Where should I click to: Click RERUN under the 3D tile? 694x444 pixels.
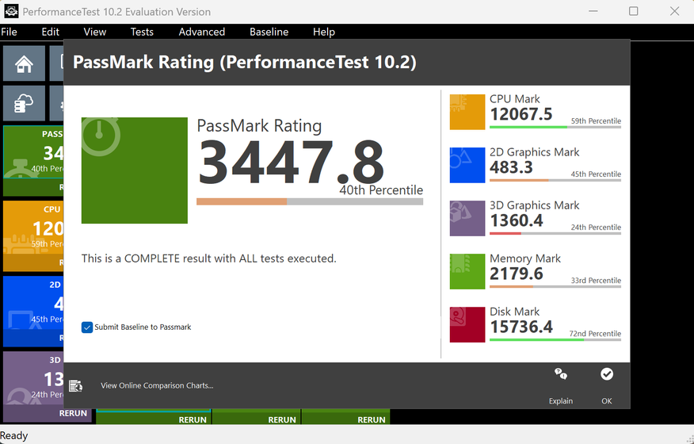pos(73,413)
